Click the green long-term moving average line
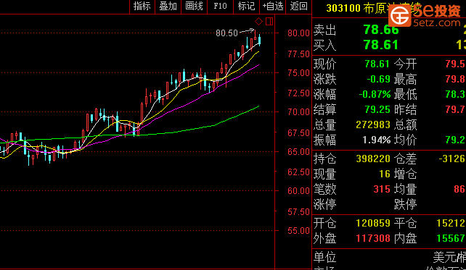 (x=179, y=131)
